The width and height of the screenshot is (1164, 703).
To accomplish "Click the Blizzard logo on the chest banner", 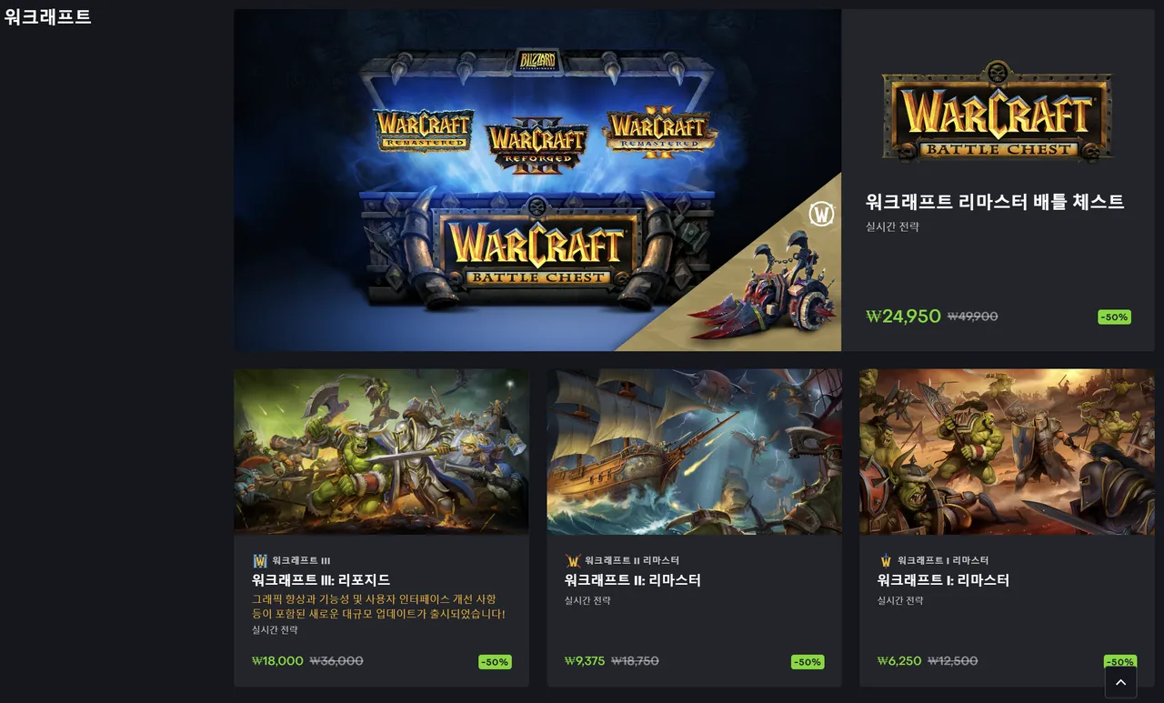I will point(537,60).
